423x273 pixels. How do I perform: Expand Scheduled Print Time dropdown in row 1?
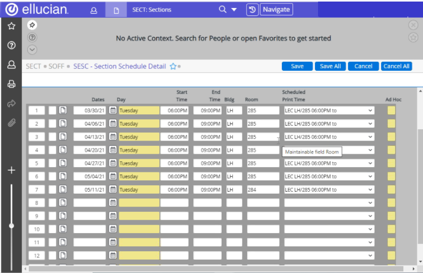(370, 111)
